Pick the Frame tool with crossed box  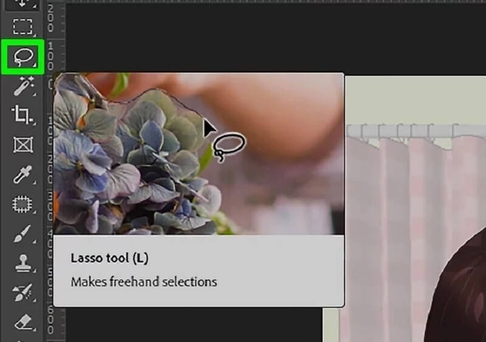pyautogui.click(x=23, y=144)
